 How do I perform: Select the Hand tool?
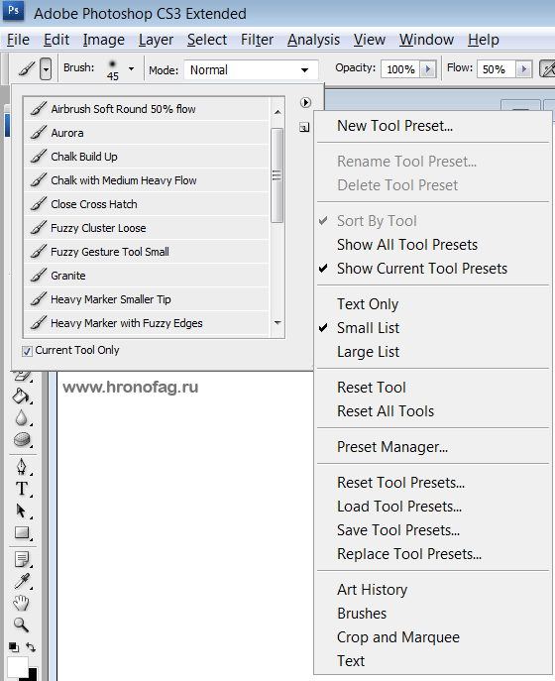pos(21,603)
